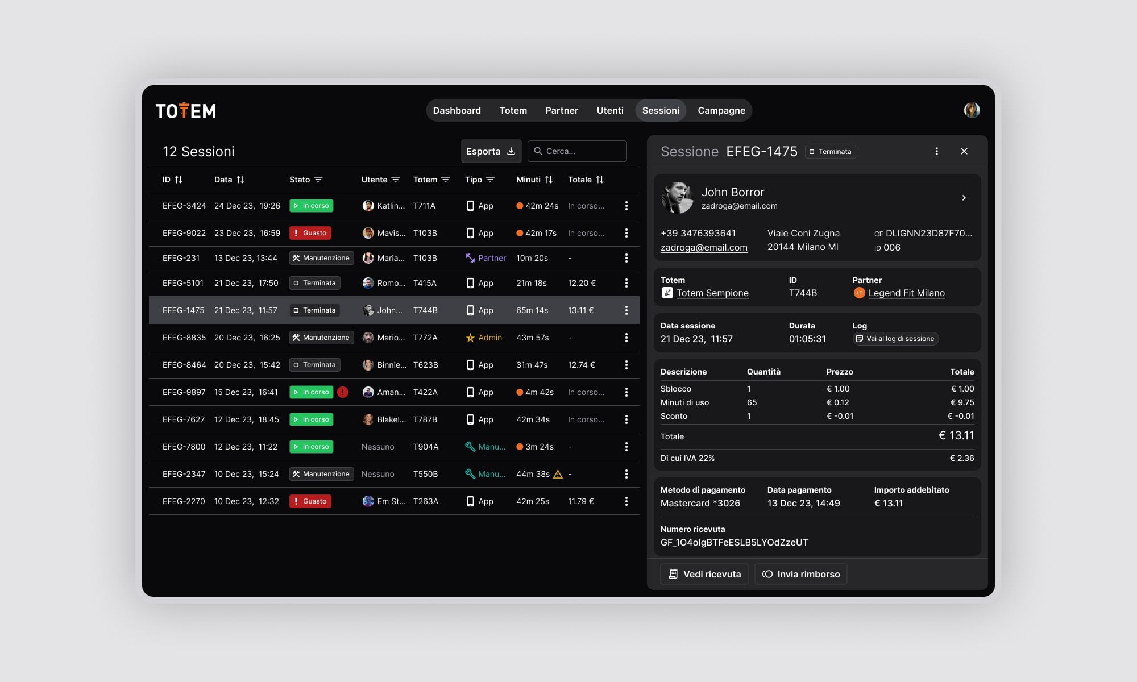Switch to the Dashboard tab
The height and width of the screenshot is (682, 1137).
(457, 110)
